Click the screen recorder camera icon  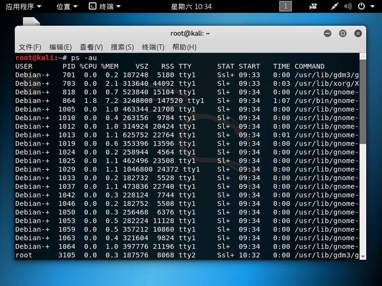[313, 6]
